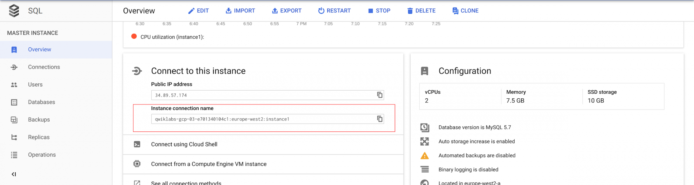Click the public IP address field
The height and width of the screenshot is (185, 694).
(267, 95)
